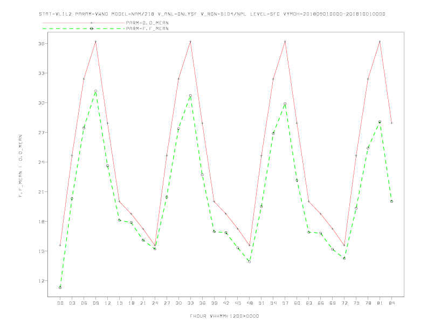
Task: Click x-axis hour label 42
Action: 226,303
